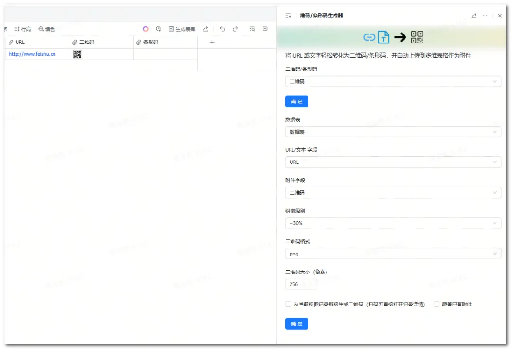This screenshot has width=511, height=349.
Task: Open the 纠错级别 dropdown showing ~30%
Action: (x=393, y=223)
